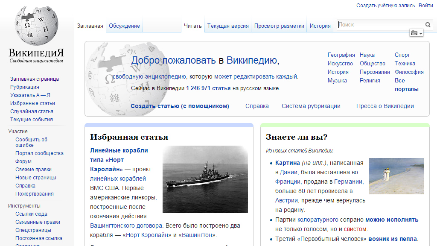437x246 pixels.
Task: Click Сообщить об ошибке link
Action: pos(31,142)
